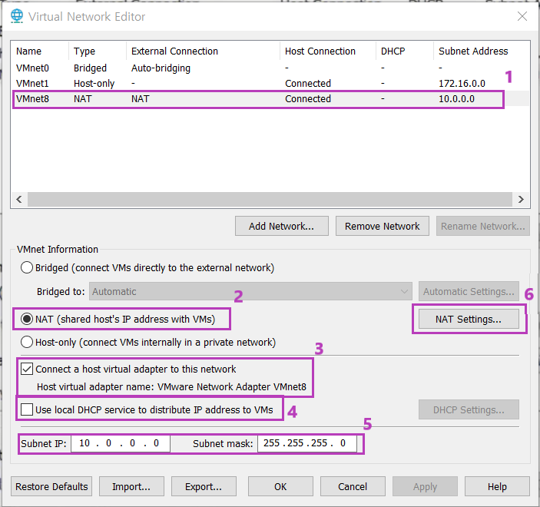Click the Auto-bridging cell
The width and height of the screenshot is (540, 507).
pos(161,68)
